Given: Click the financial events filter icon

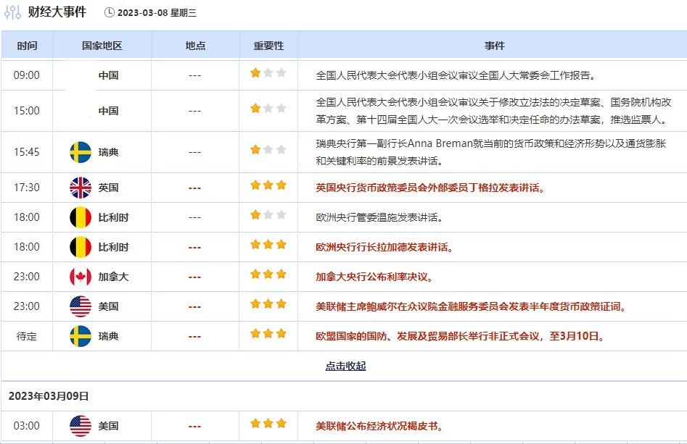Looking at the screenshot, I should [13, 12].
